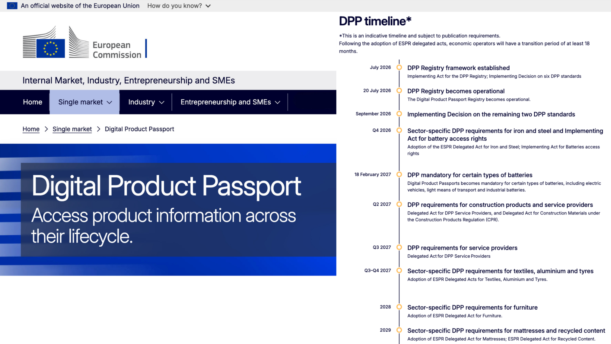Viewport: 611px width, 344px height.
Task: Click the 'Delegated Act for DPP Service Providers' description
Action: [x=449, y=256]
